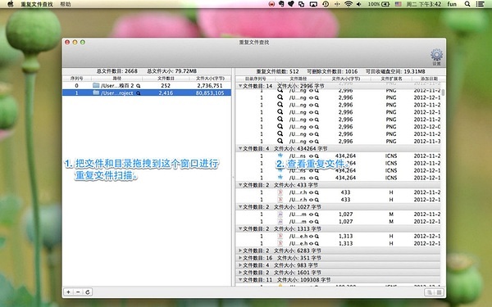Reveal the selected roject folder via magnifier icon

tap(138, 93)
